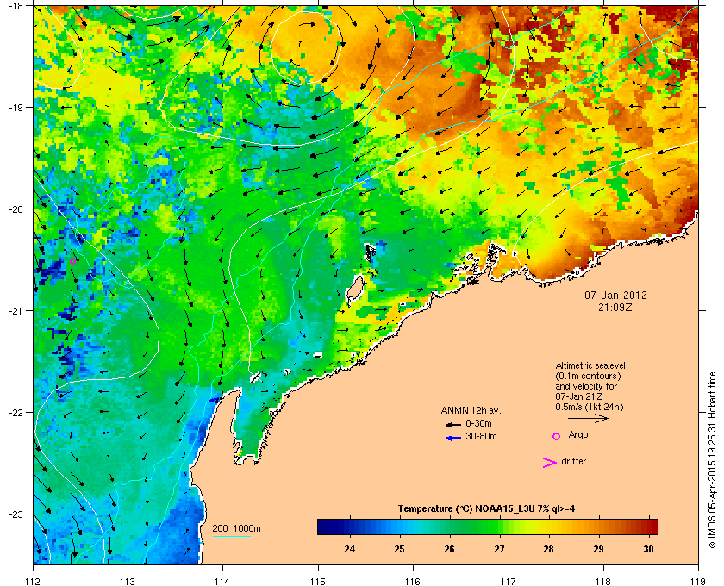
Task: Click the '-18' latitude axis label
Action: tap(15, 5)
